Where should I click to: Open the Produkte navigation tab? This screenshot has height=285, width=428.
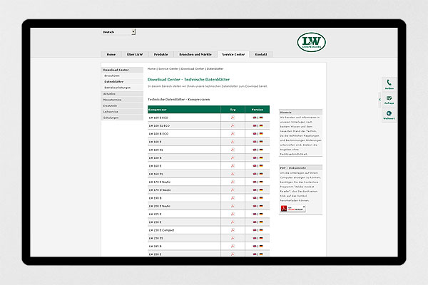tap(160, 54)
